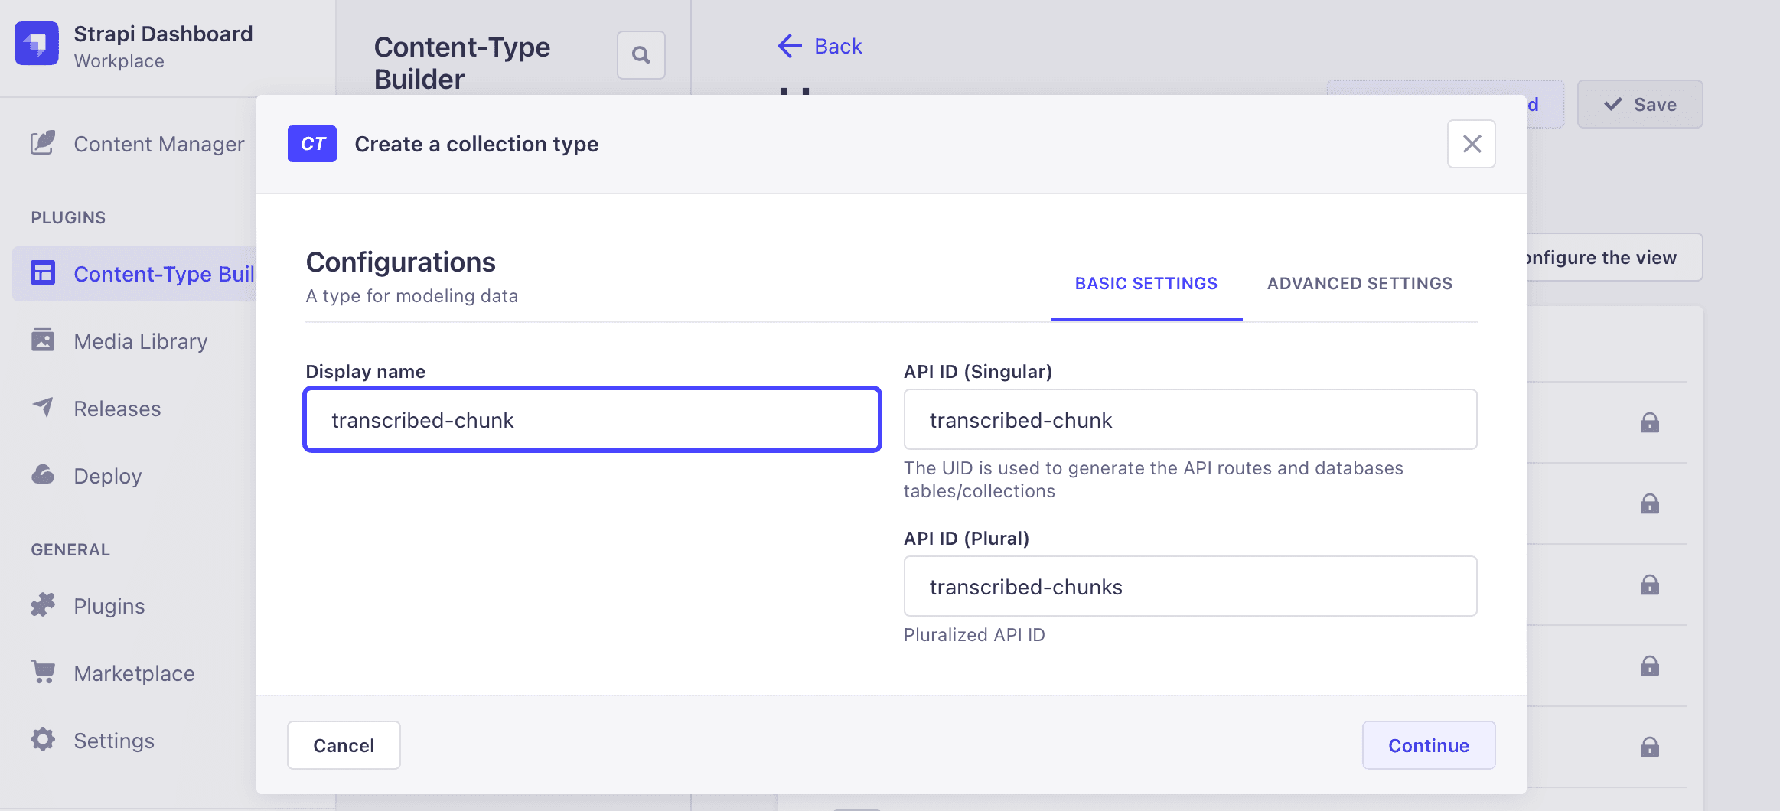Click the Strapi Dashboard title text
The image size is (1780, 811).
coord(163,34)
